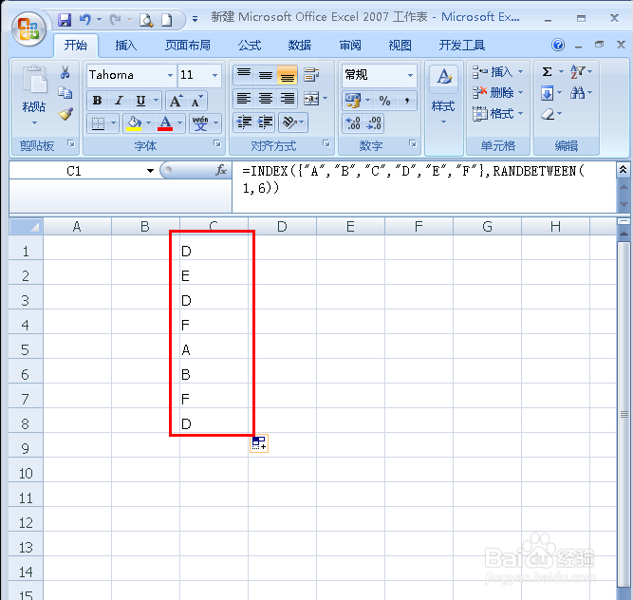The width and height of the screenshot is (633, 600).
Task: Switch to the 开发工具 ribbon tab
Action: tap(462, 45)
